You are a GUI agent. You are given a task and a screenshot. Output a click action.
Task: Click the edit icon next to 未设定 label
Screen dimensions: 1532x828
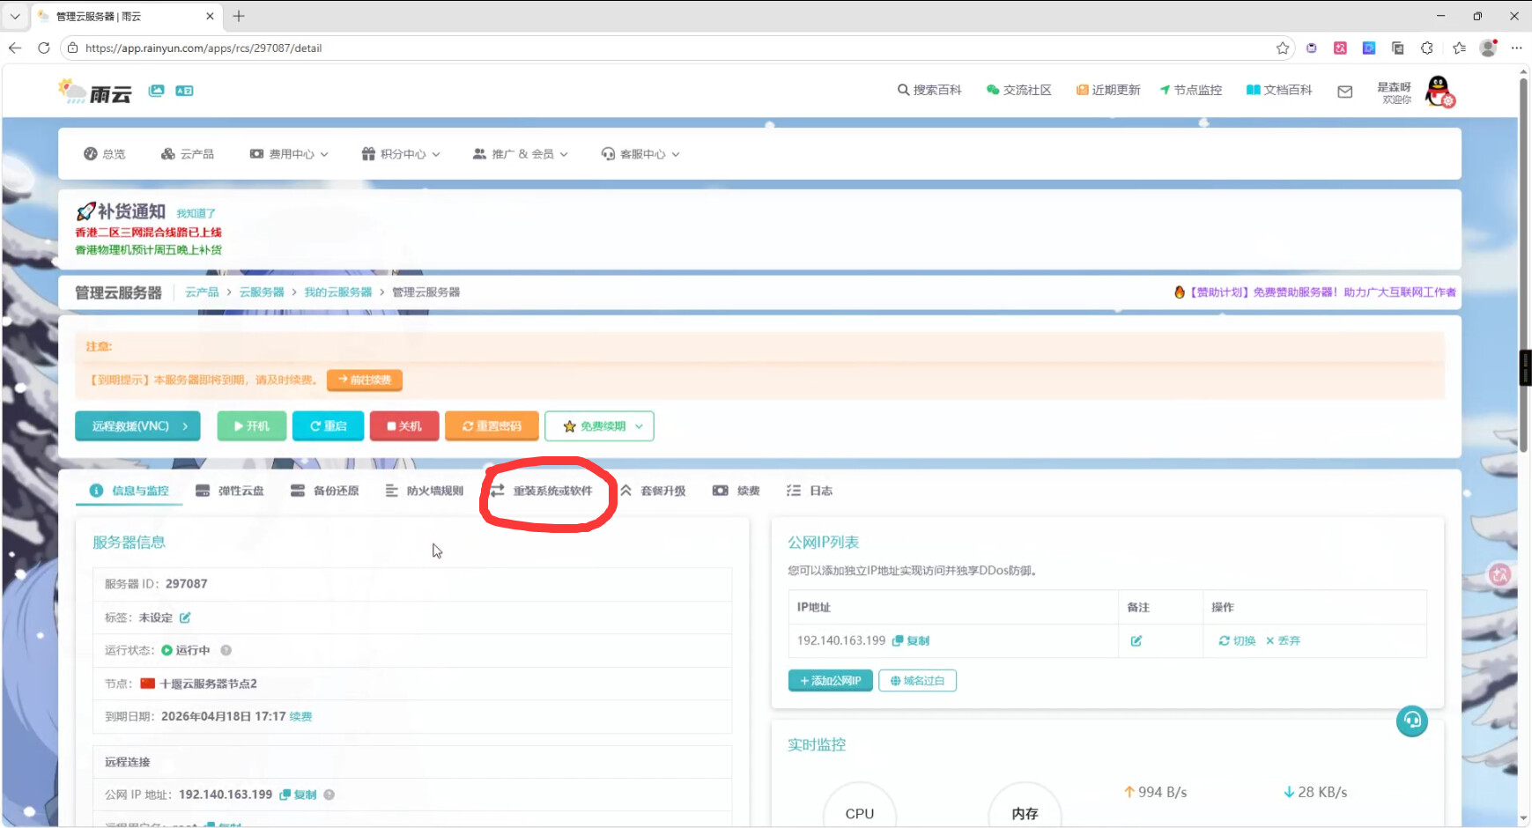coord(185,617)
